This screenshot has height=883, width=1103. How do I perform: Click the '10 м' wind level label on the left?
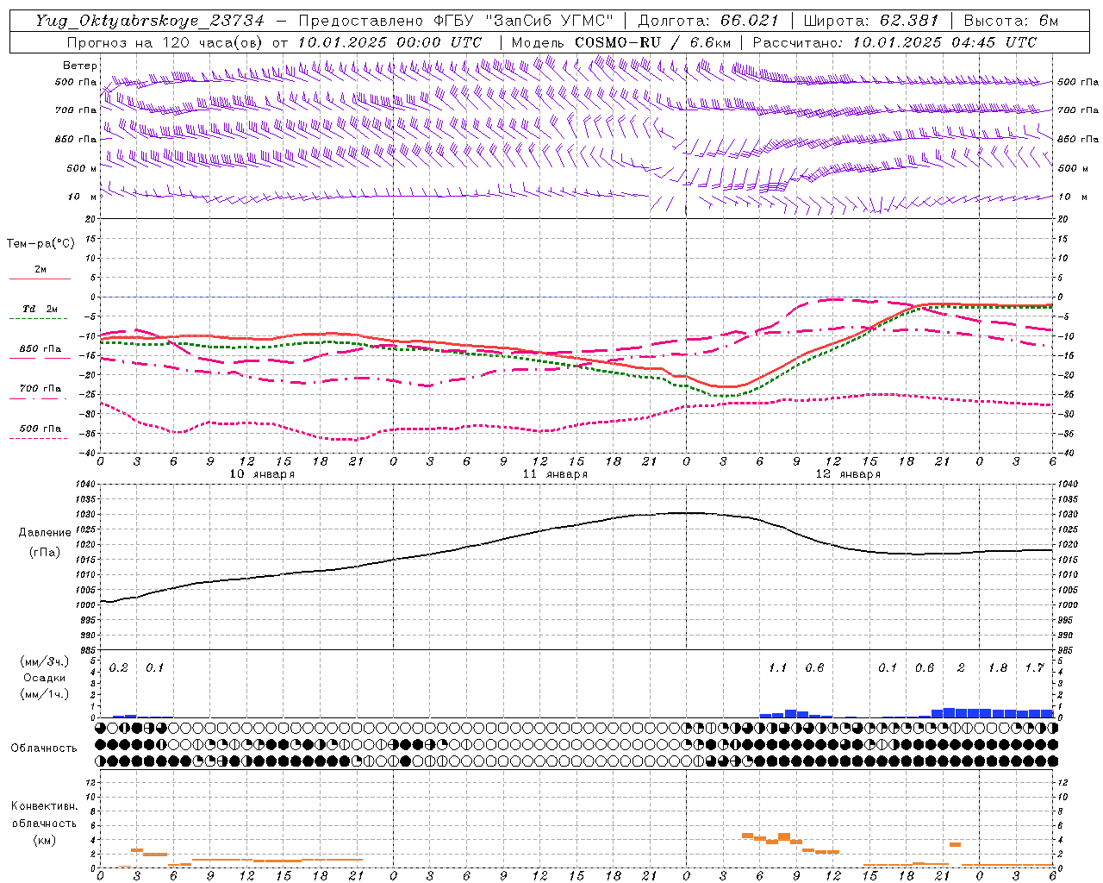tap(82, 197)
